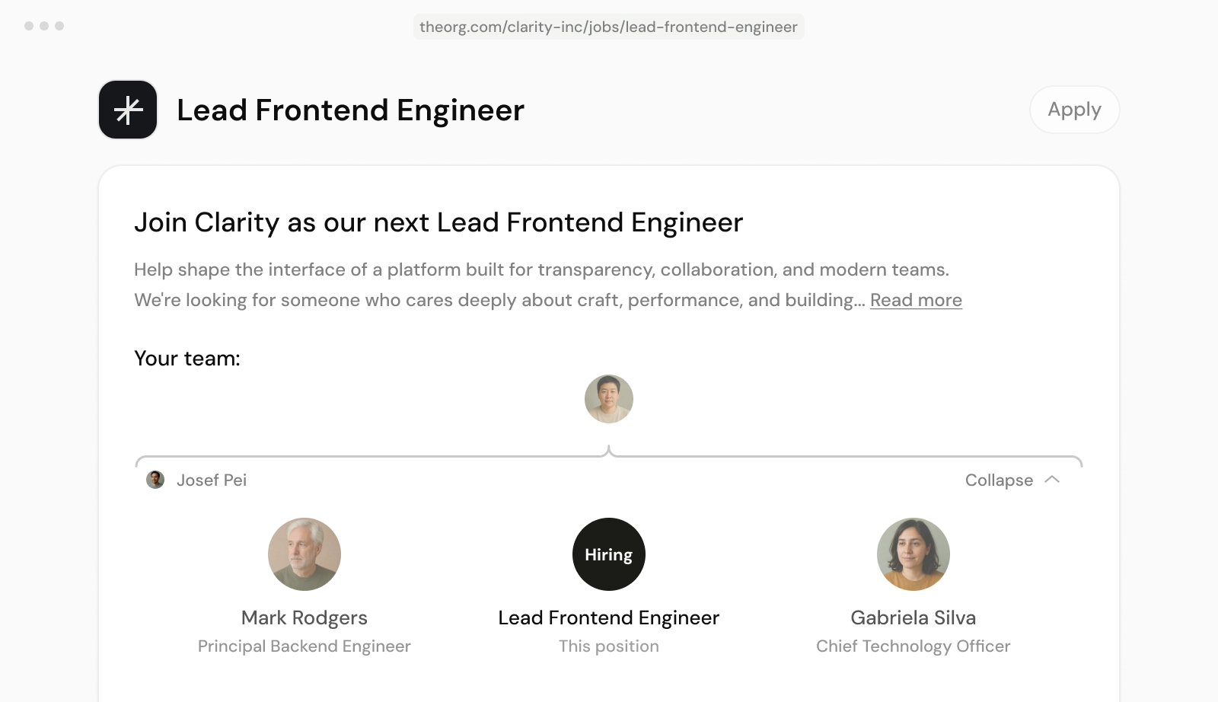
Task: Click the Apply button
Action: [x=1074, y=110]
